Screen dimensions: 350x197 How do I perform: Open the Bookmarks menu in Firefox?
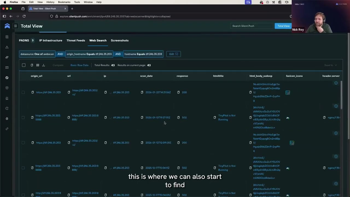pyautogui.click(x=64, y=2)
